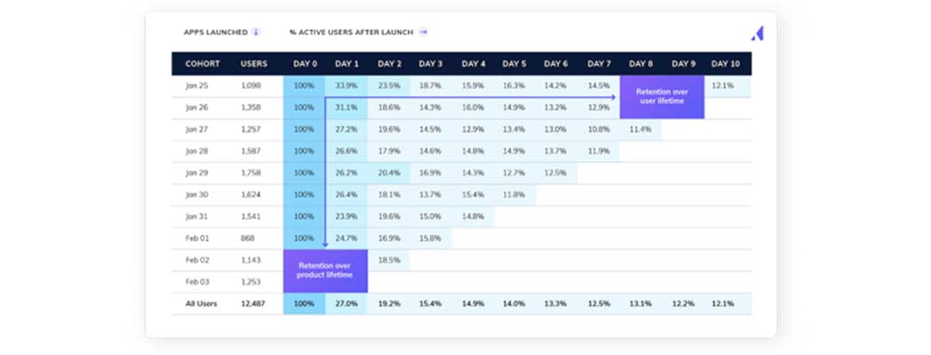Click the DAY 5 column header
The height and width of the screenshot is (355, 931).
513,64
